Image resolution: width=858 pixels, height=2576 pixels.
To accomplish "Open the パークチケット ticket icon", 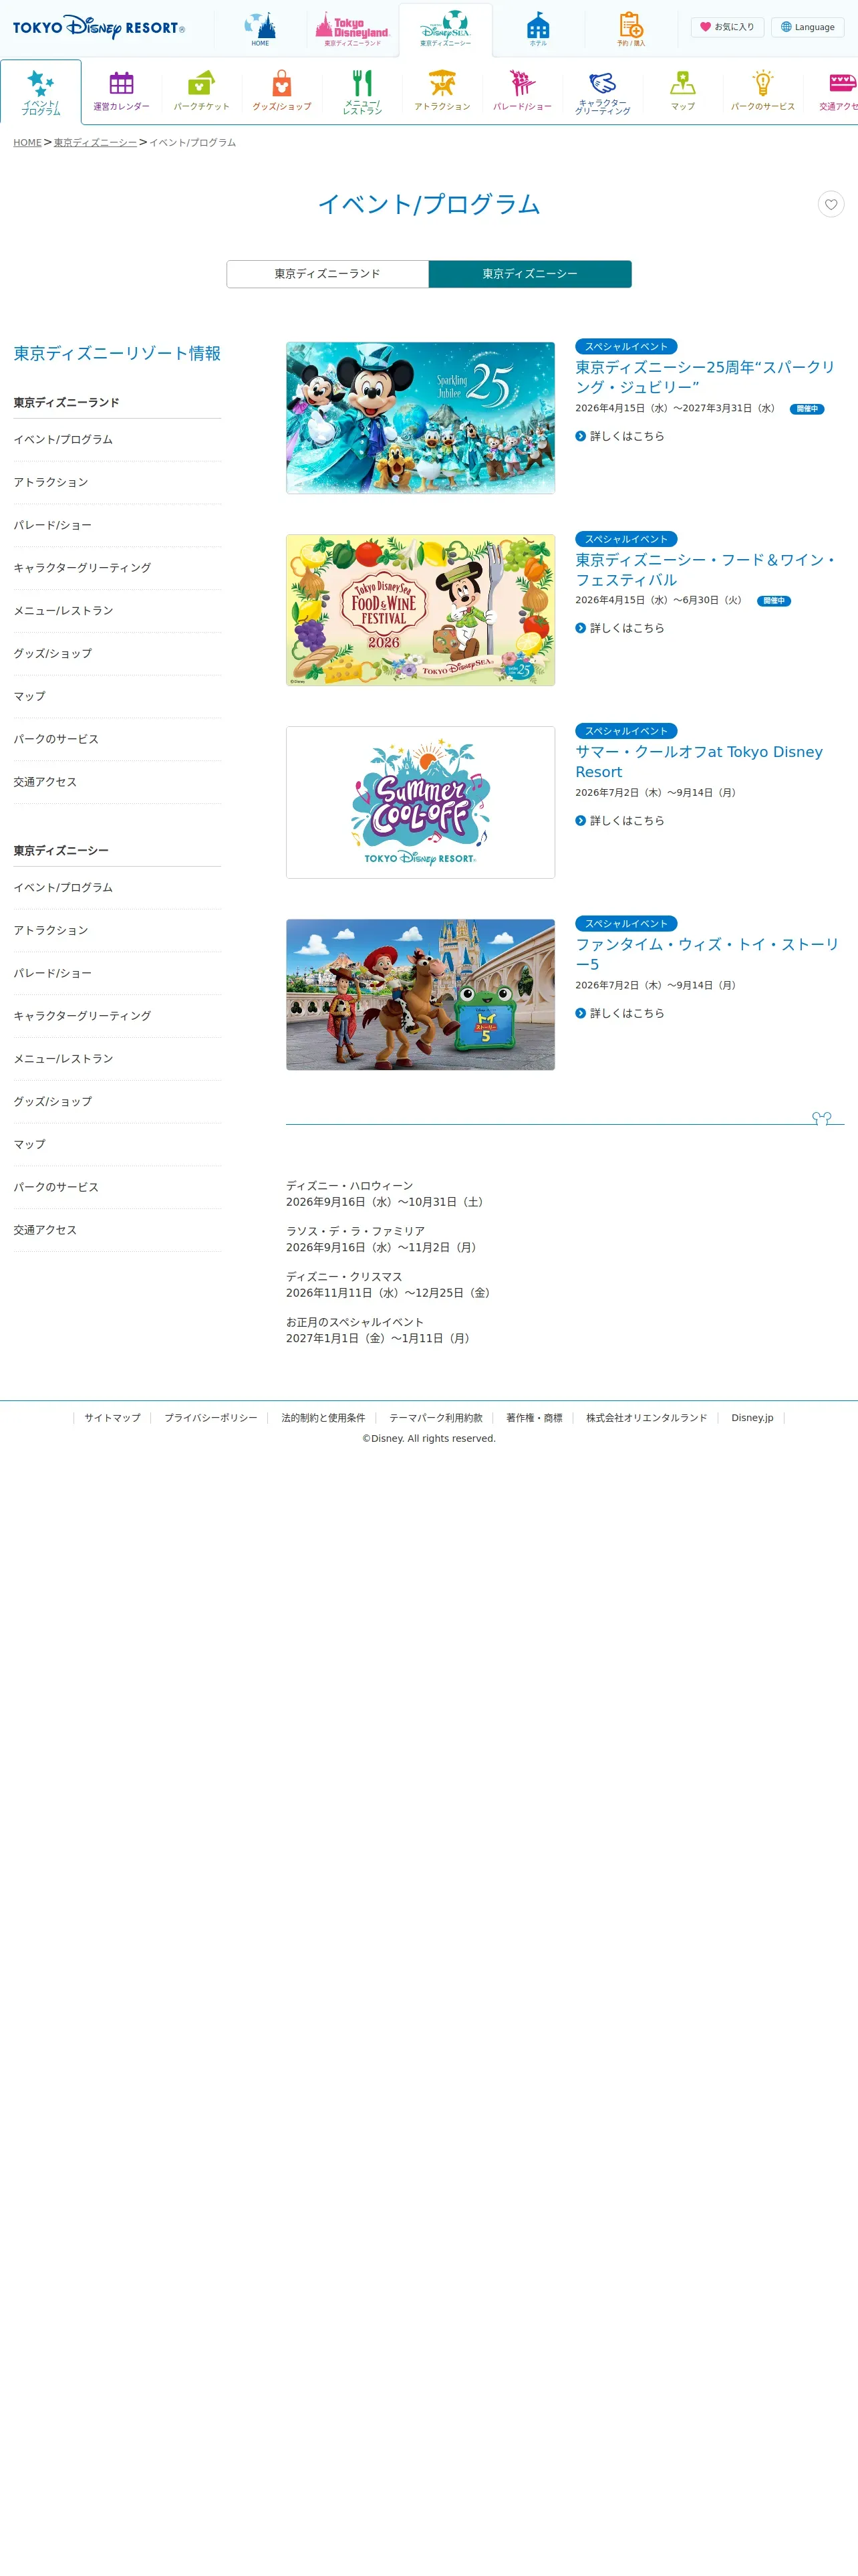I will pyautogui.click(x=202, y=92).
